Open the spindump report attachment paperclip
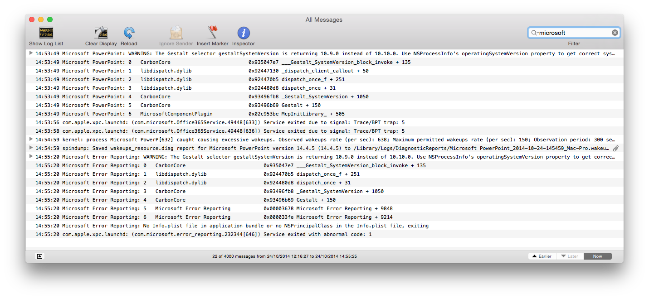 point(616,148)
